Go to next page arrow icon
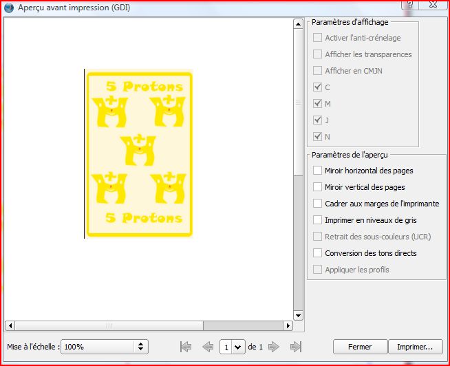 pos(273,347)
